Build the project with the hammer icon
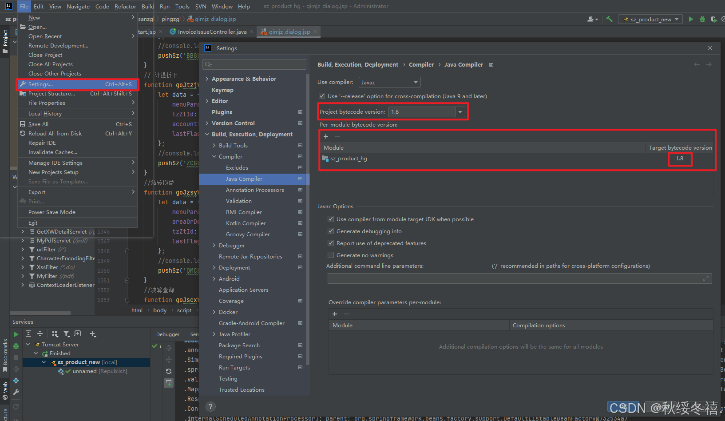Viewport: 725px width, 421px height. 609,19
